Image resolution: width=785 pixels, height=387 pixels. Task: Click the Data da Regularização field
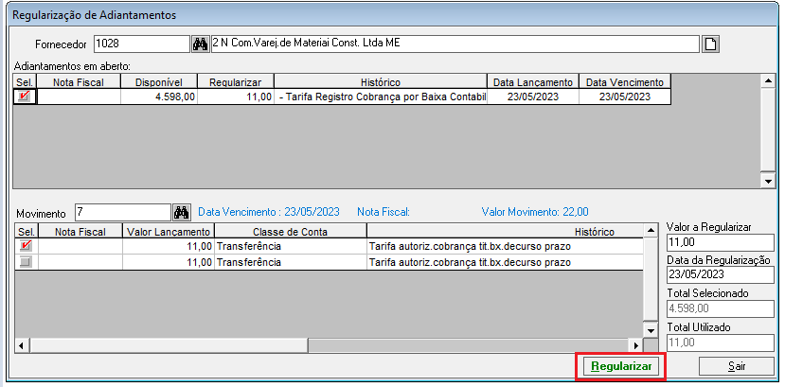[x=721, y=275]
